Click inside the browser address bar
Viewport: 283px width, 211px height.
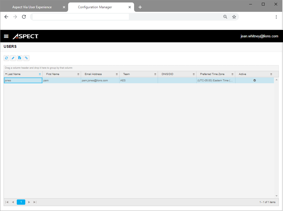click(80, 17)
